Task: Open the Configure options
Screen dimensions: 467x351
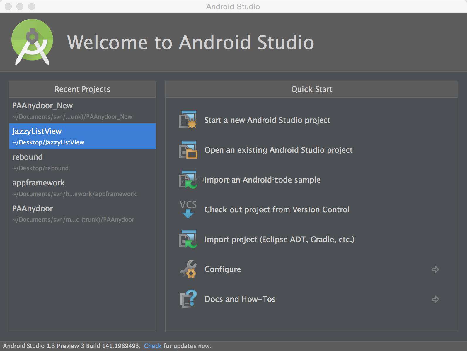Action: [223, 269]
